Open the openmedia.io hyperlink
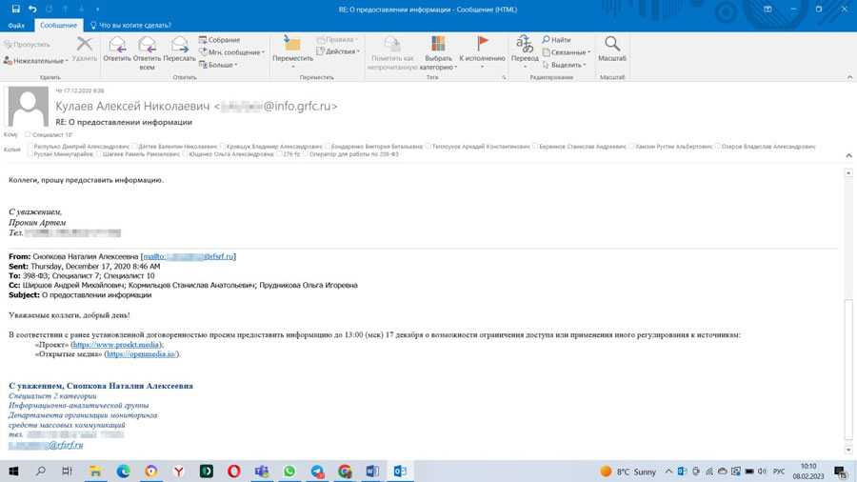The image size is (857, 482). [141, 354]
